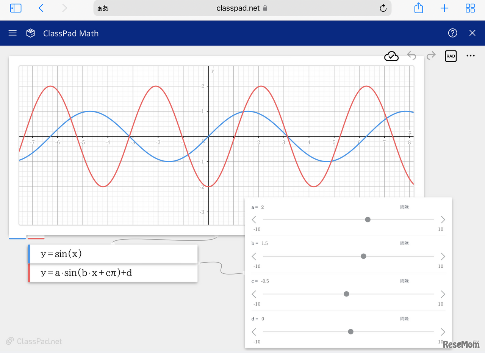Open Safari sidebar panel
Image resolution: width=485 pixels, height=353 pixels.
tap(16, 8)
